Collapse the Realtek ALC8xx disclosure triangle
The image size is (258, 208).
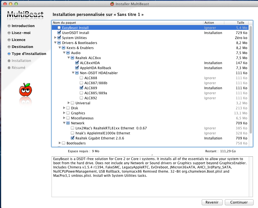[69, 58]
